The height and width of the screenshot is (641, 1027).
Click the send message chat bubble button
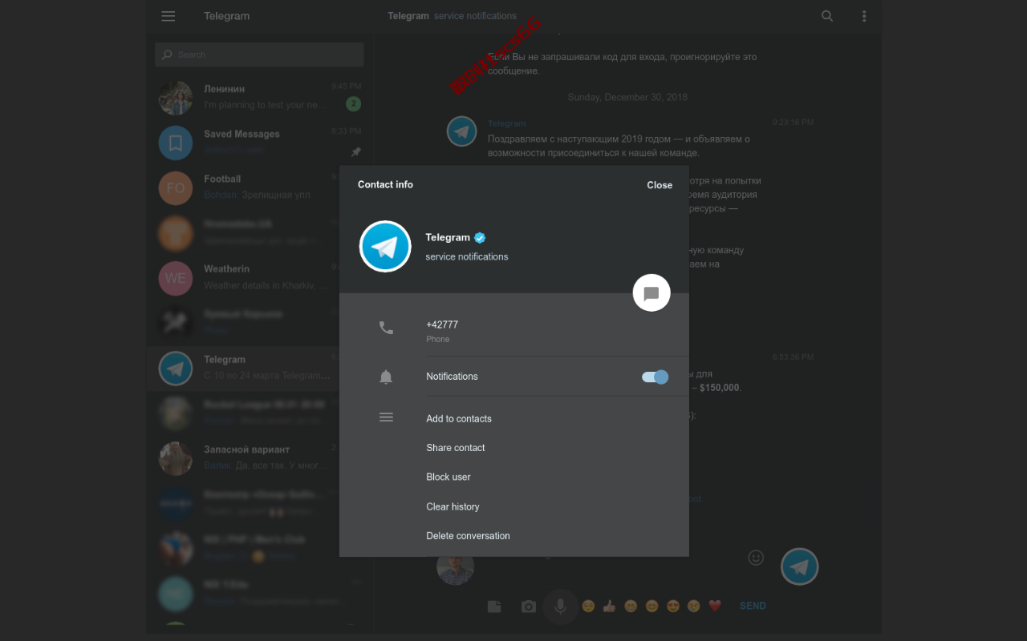coord(652,292)
